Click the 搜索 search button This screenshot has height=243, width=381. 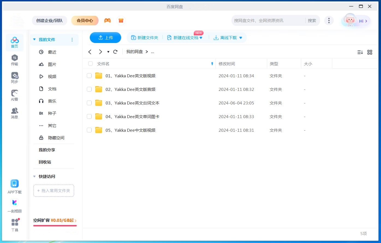[x=312, y=20]
